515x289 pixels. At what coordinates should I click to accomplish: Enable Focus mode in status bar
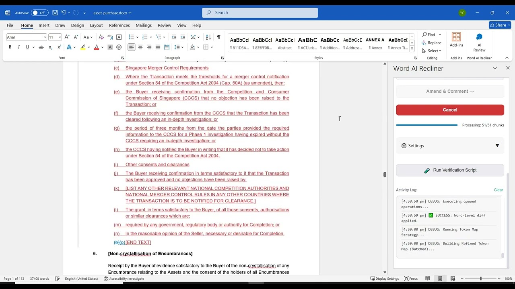411,279
